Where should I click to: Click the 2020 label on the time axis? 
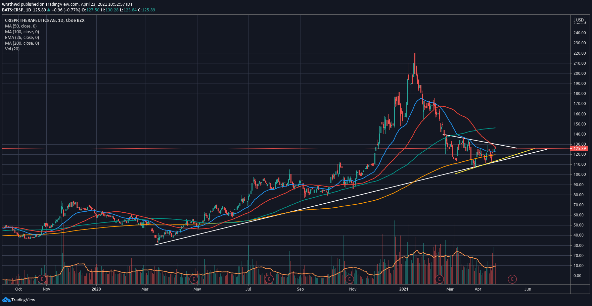[x=96, y=289]
